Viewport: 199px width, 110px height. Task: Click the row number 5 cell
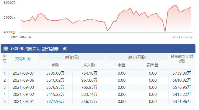[4, 102]
